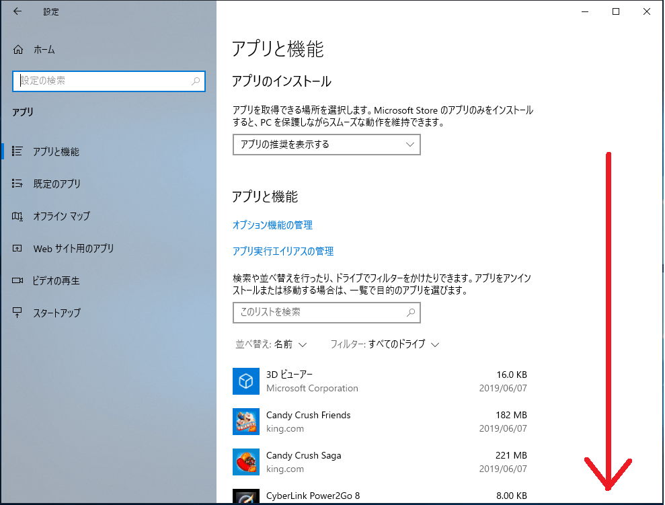Click the Web サイト用のアプリ icon
This screenshot has height=505, width=665.
tap(17, 248)
